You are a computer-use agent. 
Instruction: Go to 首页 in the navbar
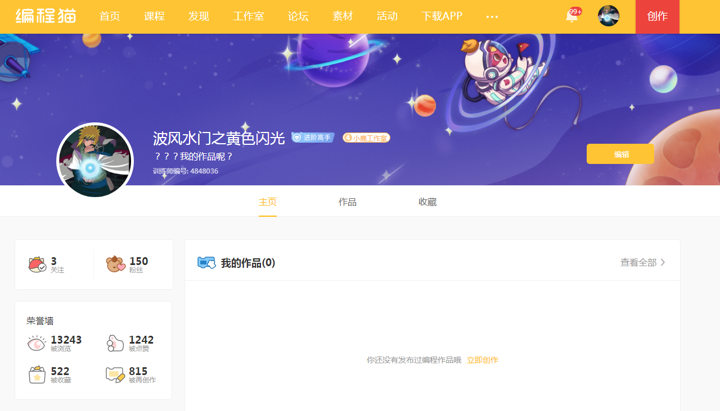(x=110, y=16)
